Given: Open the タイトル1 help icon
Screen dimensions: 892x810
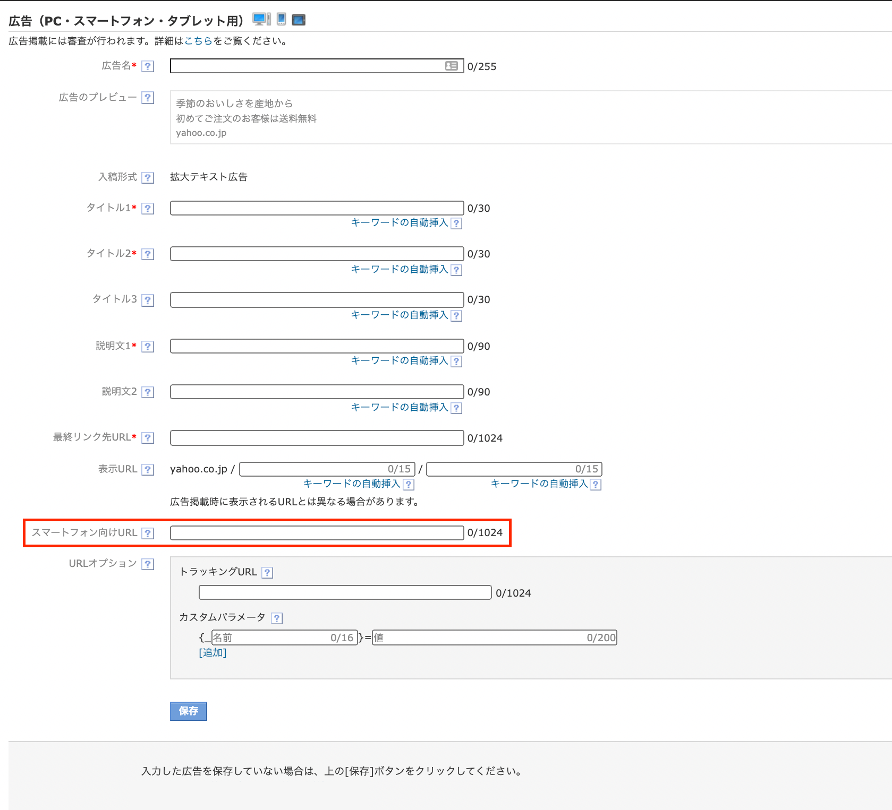Looking at the screenshot, I should point(148,208).
